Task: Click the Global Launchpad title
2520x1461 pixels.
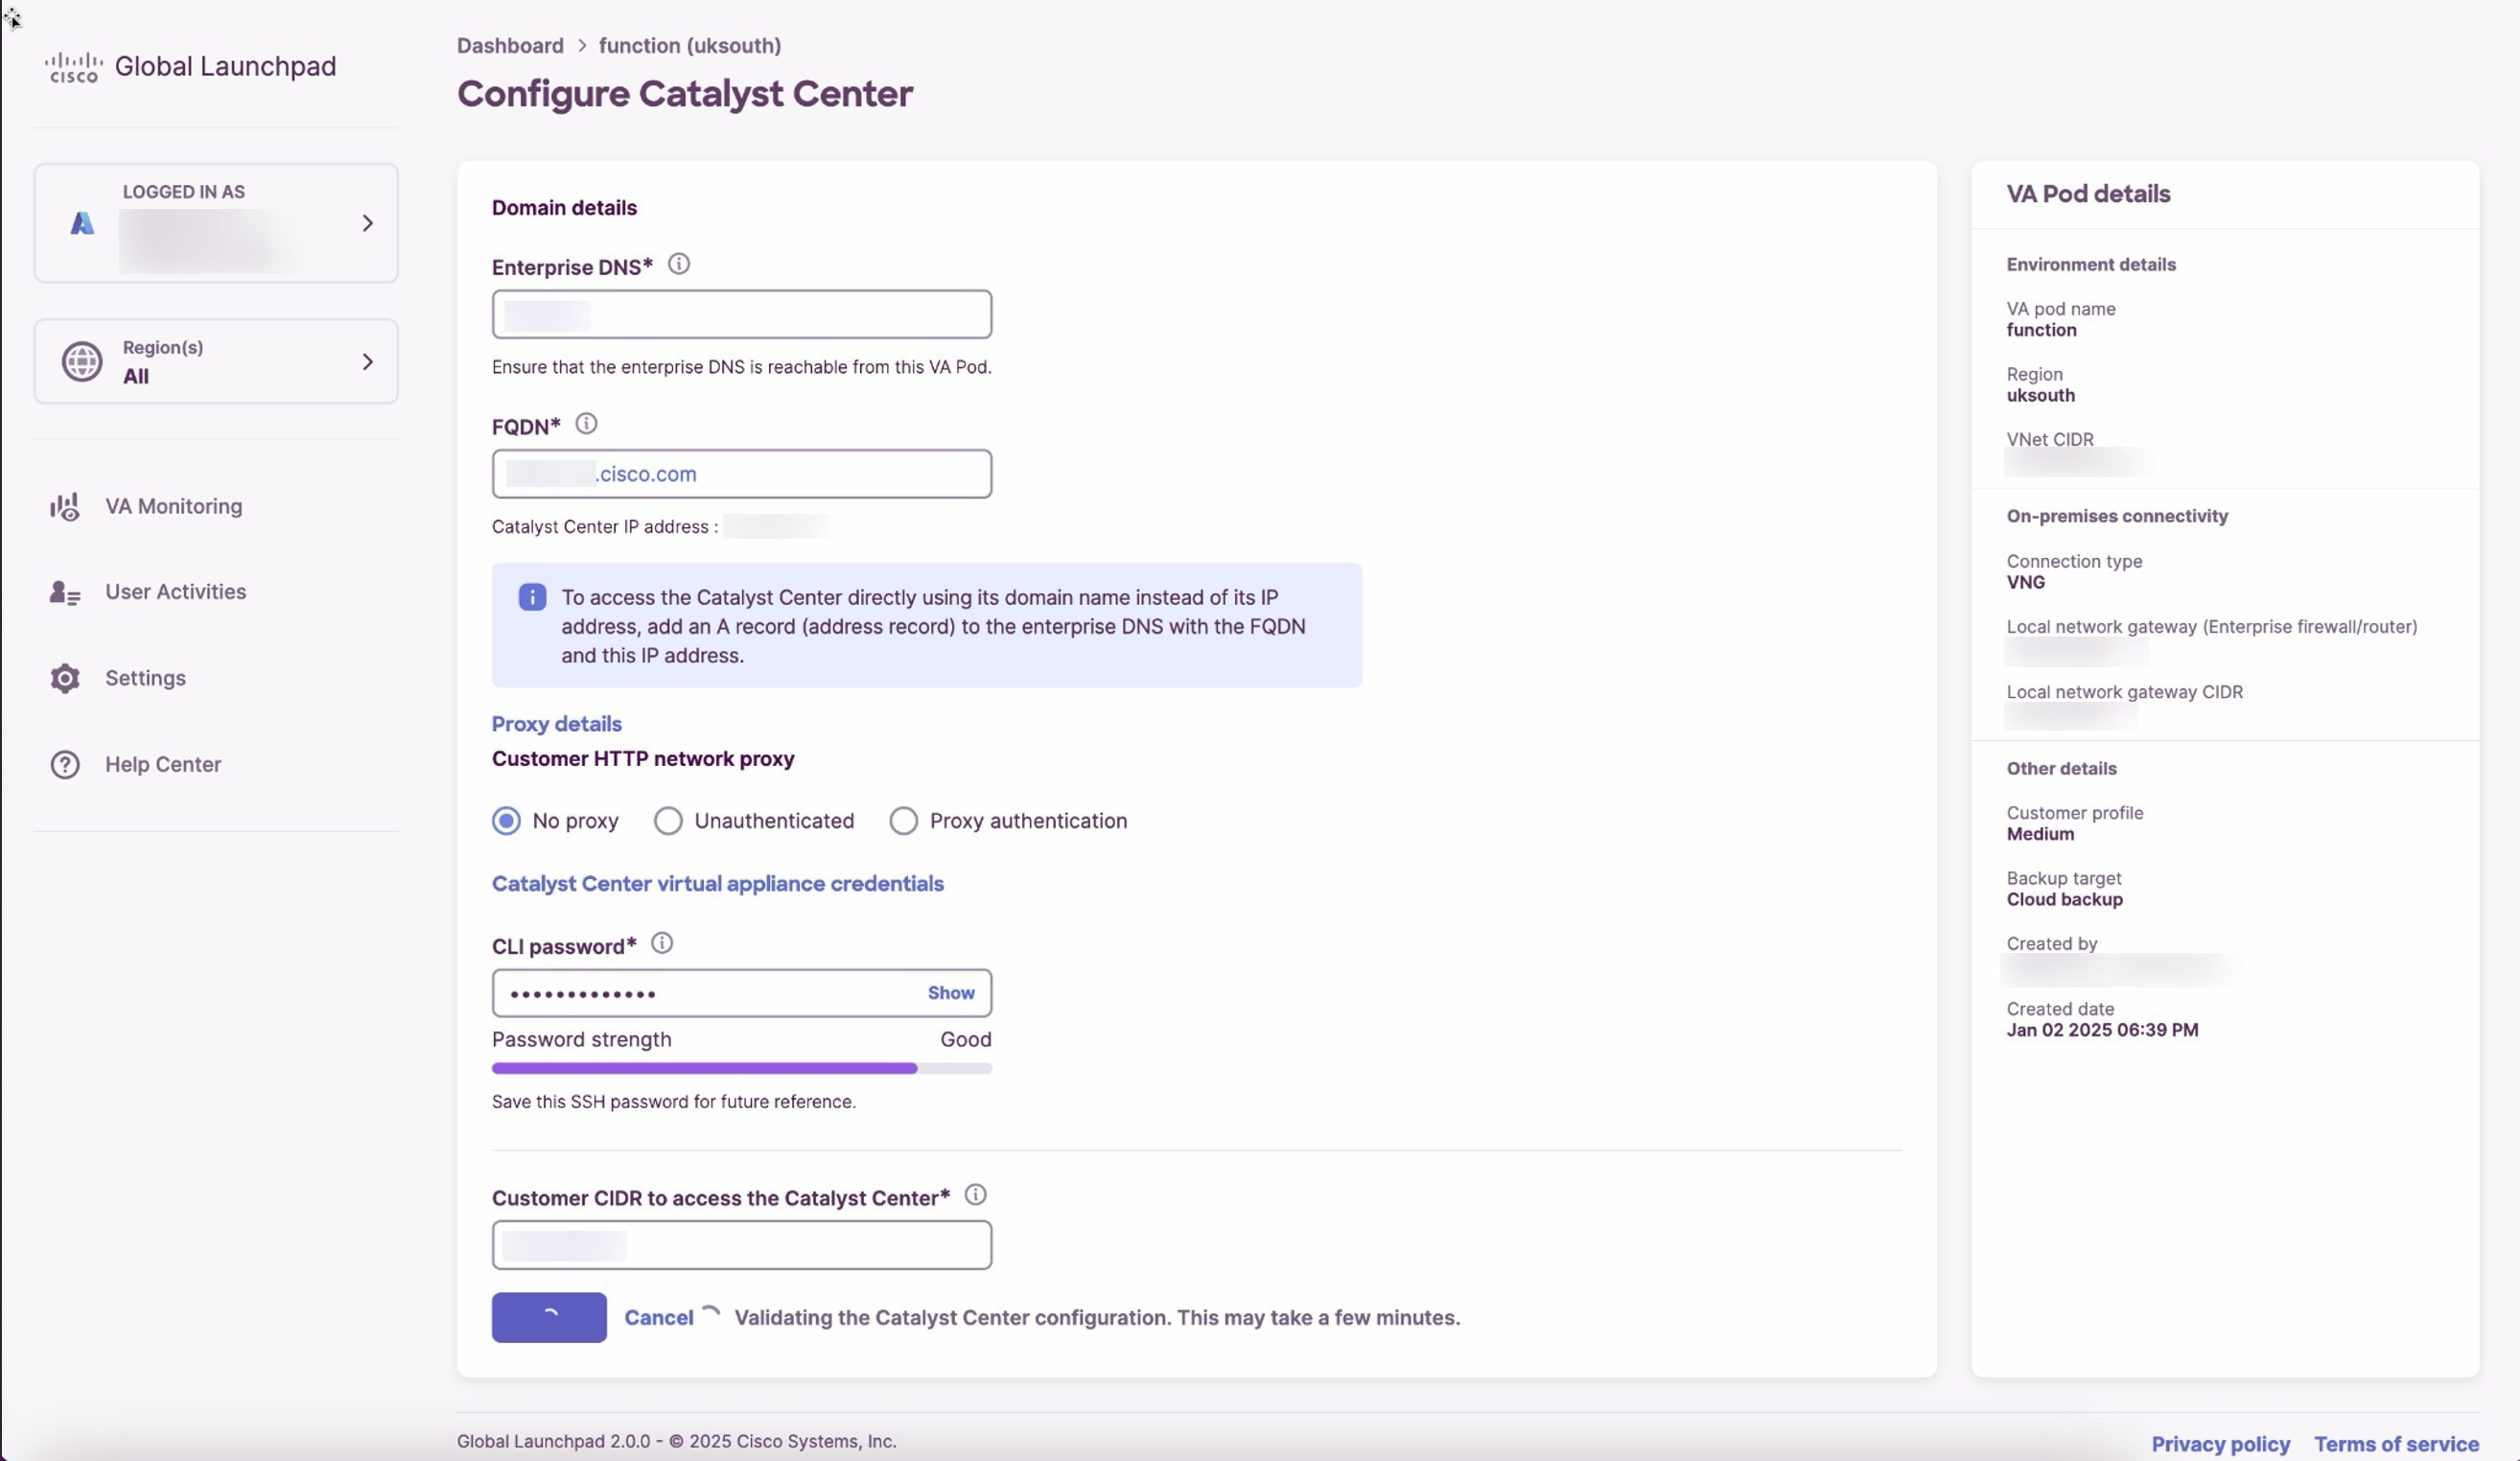Action: click(225, 66)
